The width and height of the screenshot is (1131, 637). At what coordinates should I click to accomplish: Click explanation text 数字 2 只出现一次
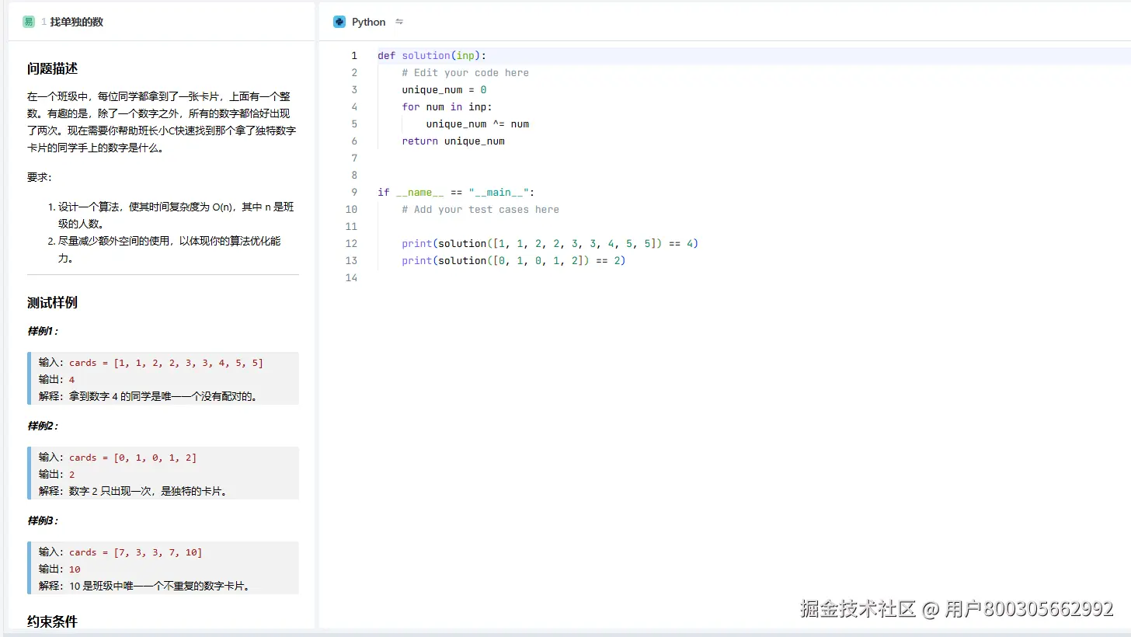point(113,491)
